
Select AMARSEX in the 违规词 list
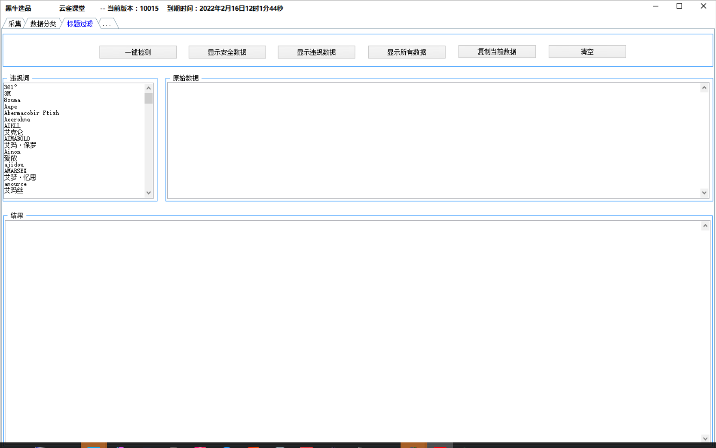pyautogui.click(x=15, y=171)
